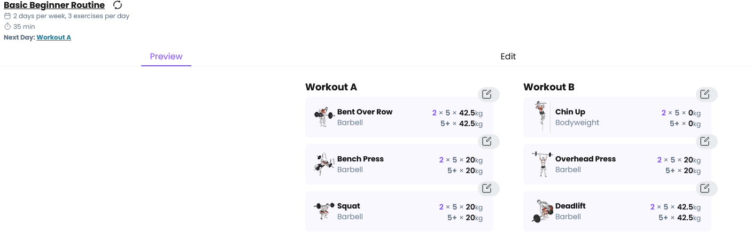Click the Overhead Press exercise thumbnail
Image resolution: width=751 pixels, height=247 pixels.
tap(541, 164)
